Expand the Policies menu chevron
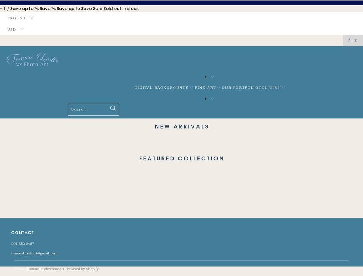The image size is (363, 276). pos(283,87)
